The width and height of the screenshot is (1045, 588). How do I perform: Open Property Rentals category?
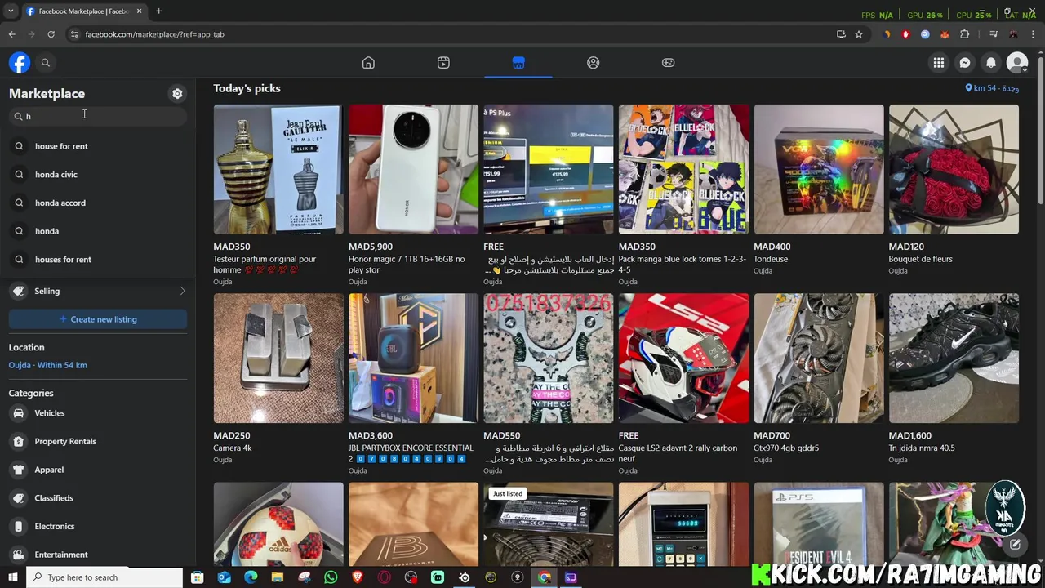click(x=98, y=442)
